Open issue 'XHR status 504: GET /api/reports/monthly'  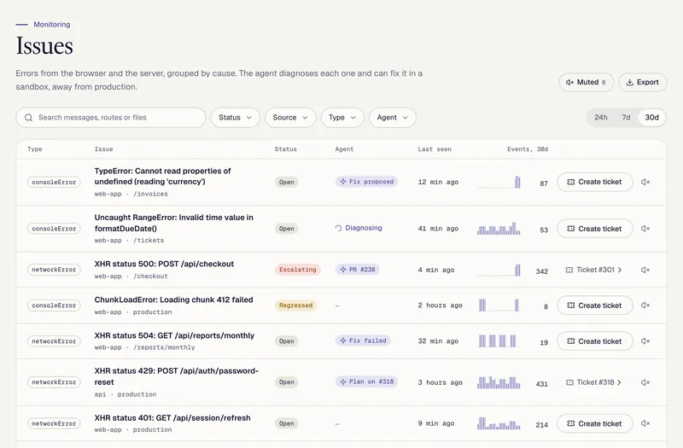point(174,335)
